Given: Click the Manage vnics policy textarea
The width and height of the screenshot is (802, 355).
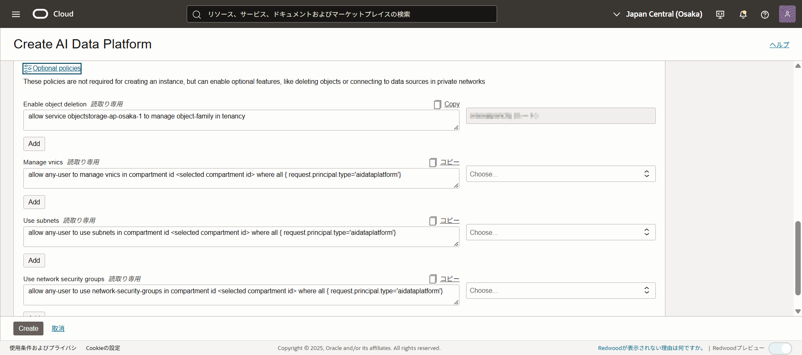Looking at the screenshot, I should pos(241,178).
